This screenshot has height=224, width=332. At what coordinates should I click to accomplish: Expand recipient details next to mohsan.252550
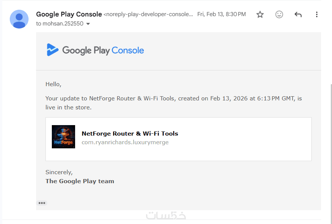pyautogui.click(x=88, y=24)
